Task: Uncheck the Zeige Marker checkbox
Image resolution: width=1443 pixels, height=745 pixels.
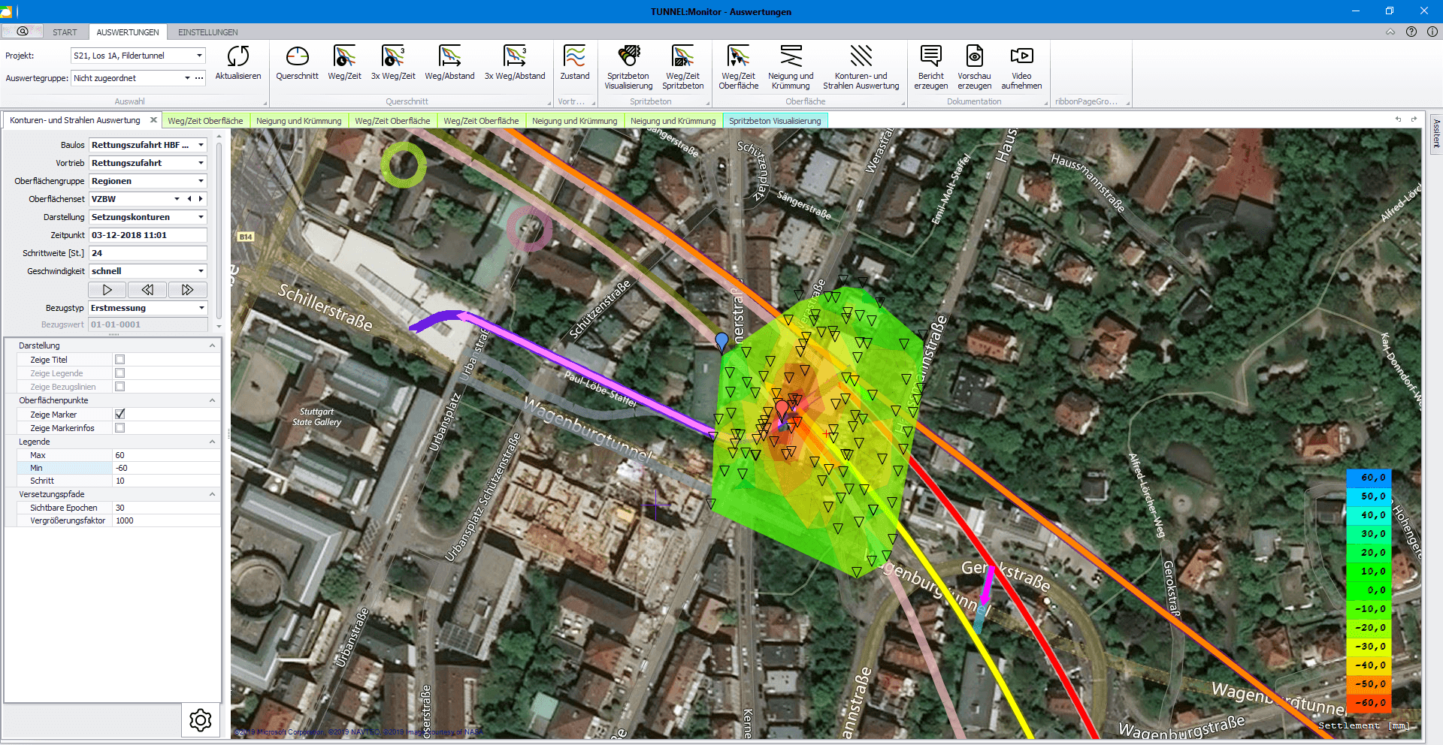Action: [120, 415]
